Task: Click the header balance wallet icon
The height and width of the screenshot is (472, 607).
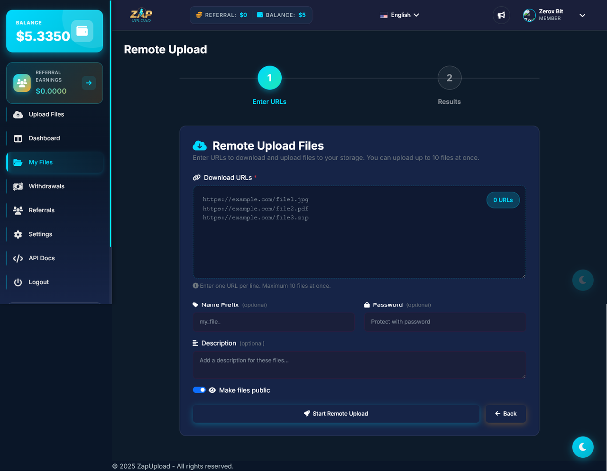Action: (260, 15)
